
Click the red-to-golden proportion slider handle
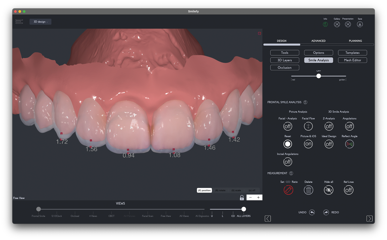coord(319,76)
